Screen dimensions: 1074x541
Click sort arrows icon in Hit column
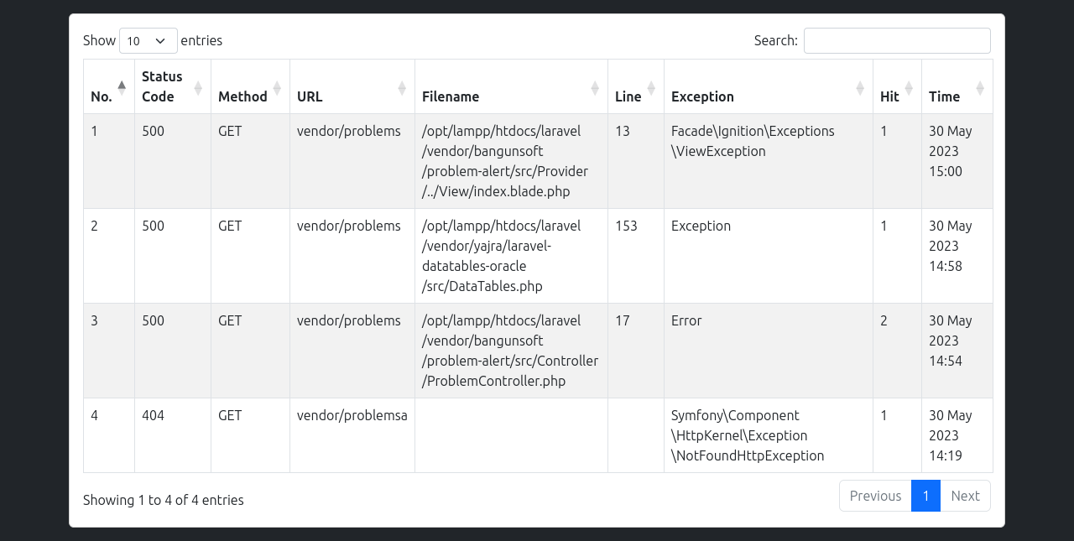909,87
